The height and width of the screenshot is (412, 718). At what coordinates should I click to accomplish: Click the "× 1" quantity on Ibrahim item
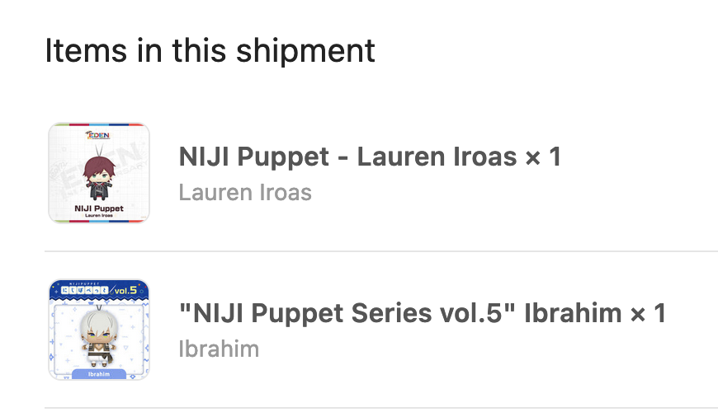(648, 314)
